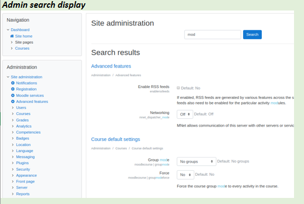Expand the Site pages node
This screenshot has width=304, height=204.
[x=12, y=42]
